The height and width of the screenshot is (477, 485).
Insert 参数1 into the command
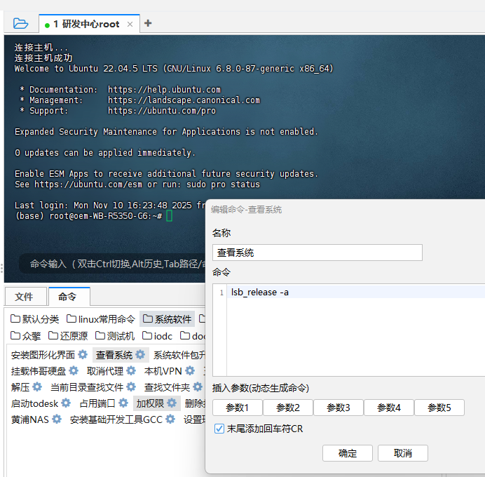tap(237, 408)
